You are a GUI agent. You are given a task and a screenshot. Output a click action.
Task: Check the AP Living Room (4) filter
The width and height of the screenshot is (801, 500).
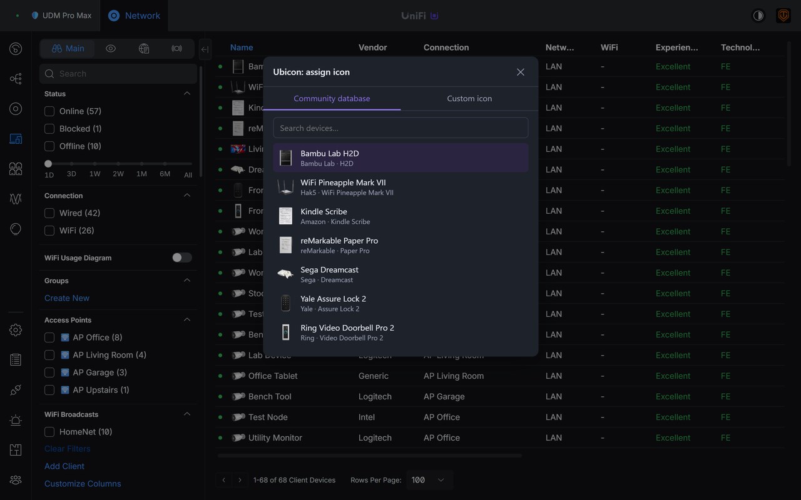click(49, 355)
